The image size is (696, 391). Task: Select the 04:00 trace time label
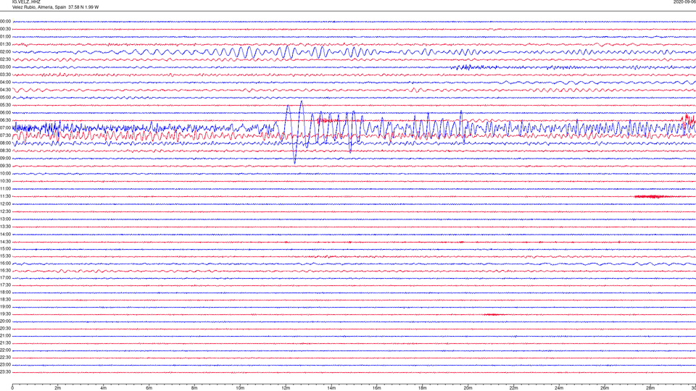click(x=6, y=83)
